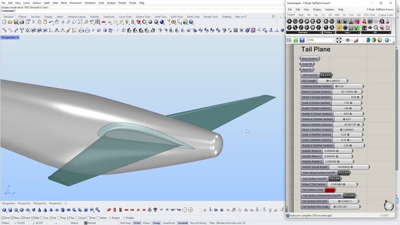Viewport: 400px width, 225px height.
Task: Click the Gumball button in status bar
Action: coord(183,223)
